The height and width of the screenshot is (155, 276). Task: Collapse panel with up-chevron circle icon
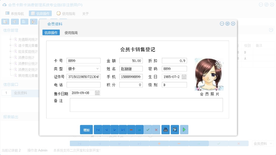pyautogui.click(x=271, y=30)
